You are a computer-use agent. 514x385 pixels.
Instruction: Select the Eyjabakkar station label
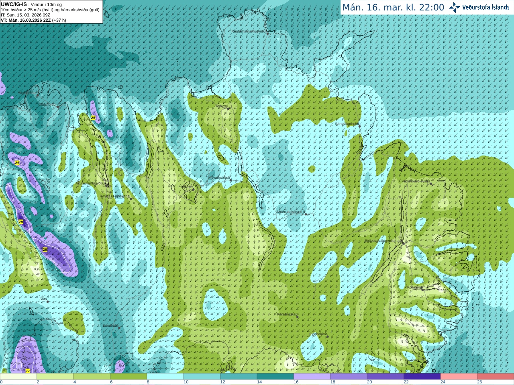(318, 334)
